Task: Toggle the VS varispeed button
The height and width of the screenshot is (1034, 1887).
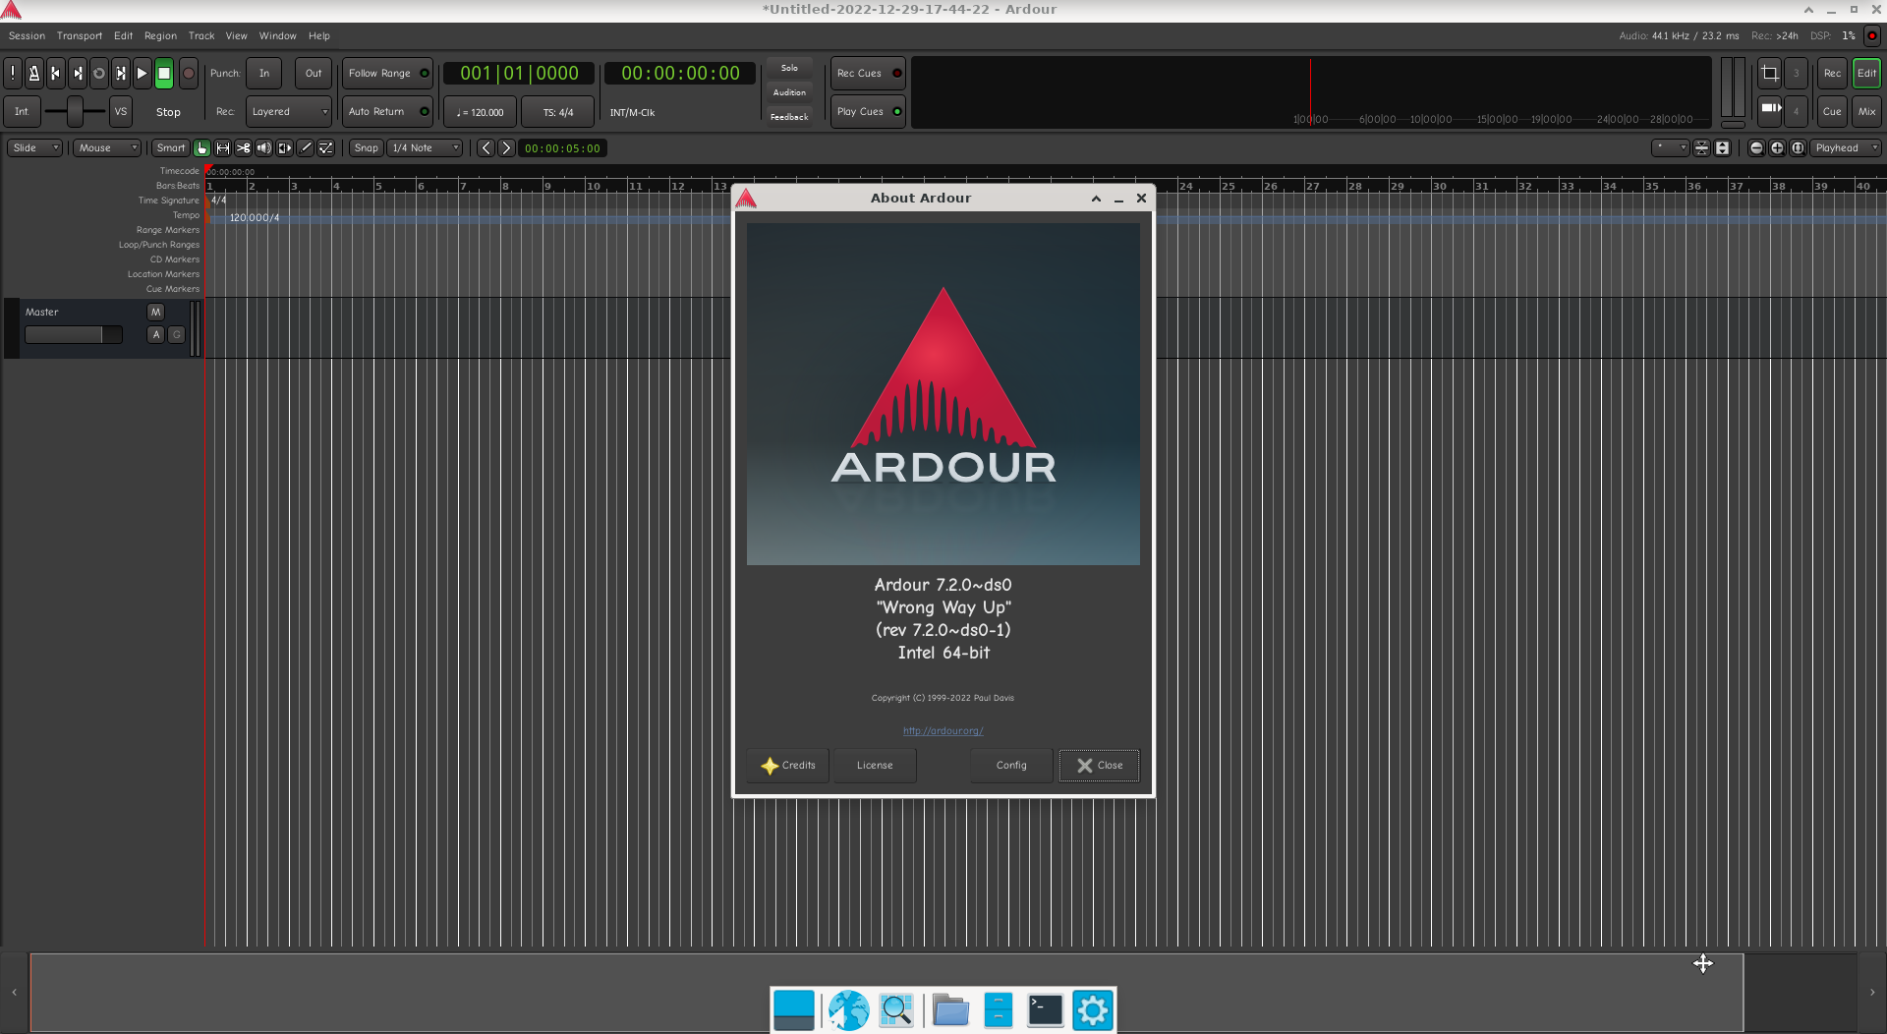Action: point(121,112)
